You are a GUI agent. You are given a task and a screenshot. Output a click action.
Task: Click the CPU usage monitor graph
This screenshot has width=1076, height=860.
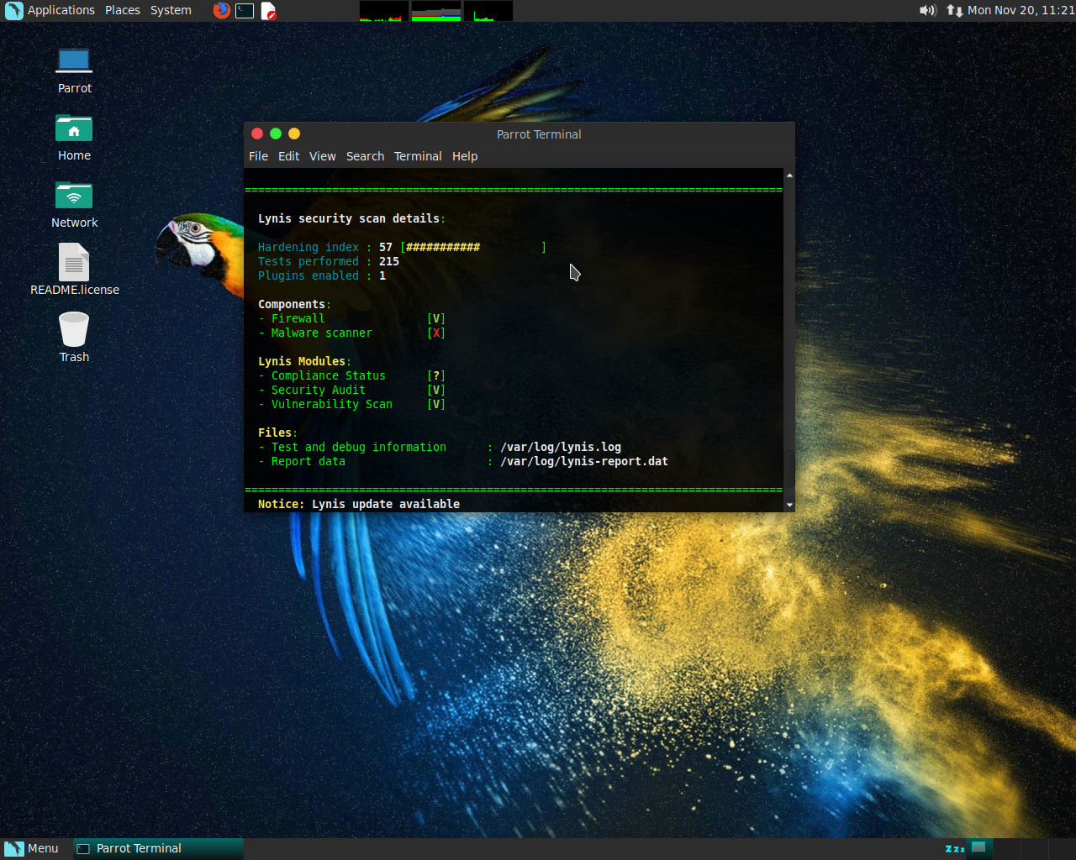pyautogui.click(x=384, y=11)
